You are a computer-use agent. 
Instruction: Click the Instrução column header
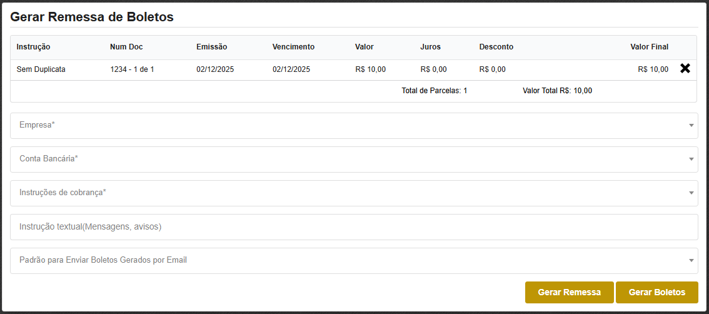[x=33, y=47]
